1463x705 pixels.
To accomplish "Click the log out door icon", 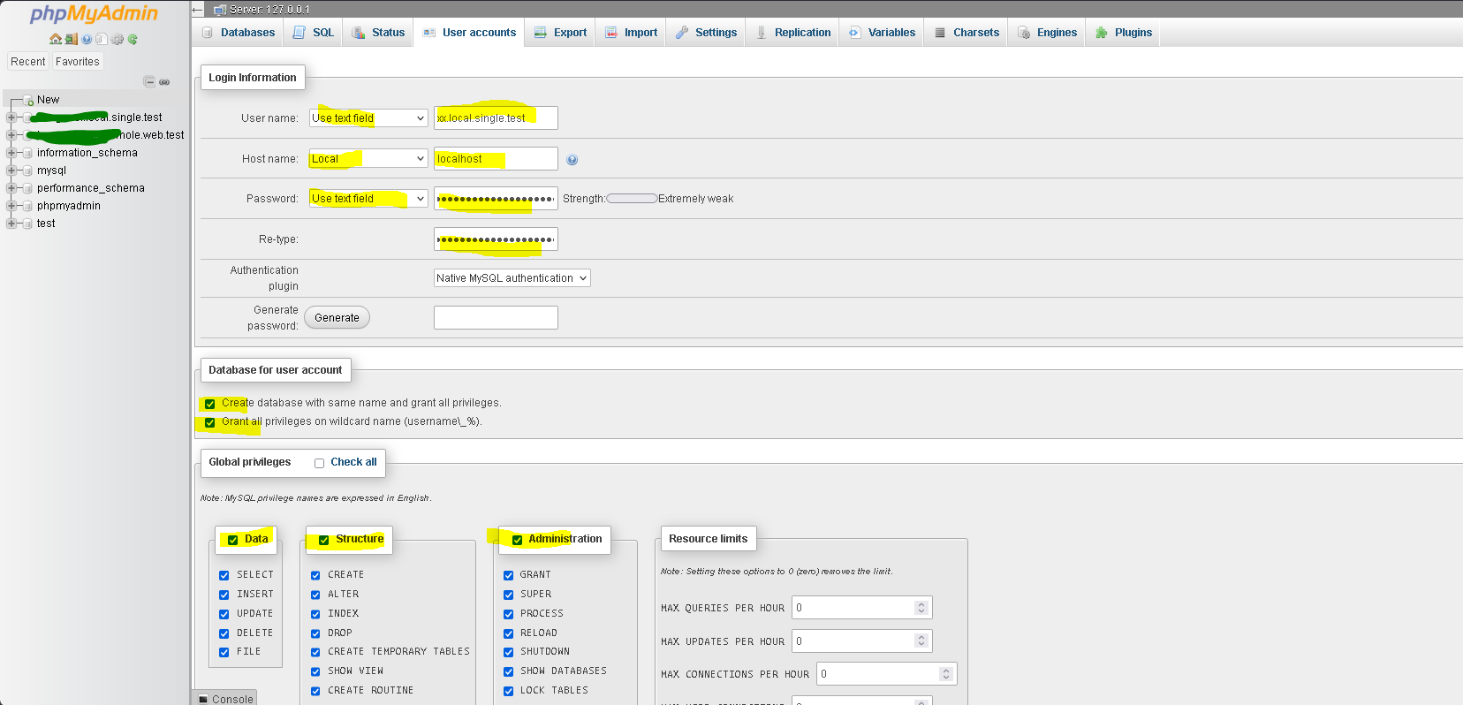I will point(71,39).
